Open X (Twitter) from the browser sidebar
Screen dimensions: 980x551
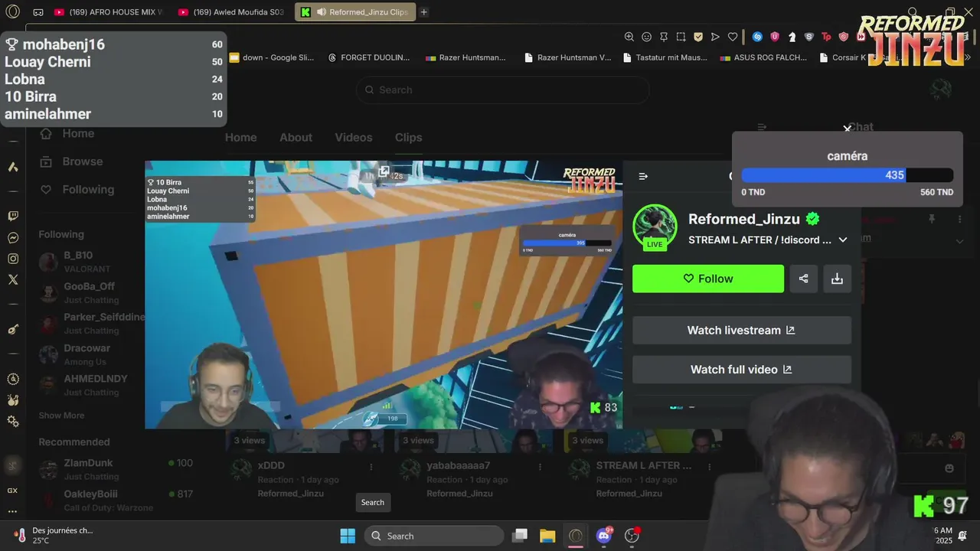tap(13, 280)
